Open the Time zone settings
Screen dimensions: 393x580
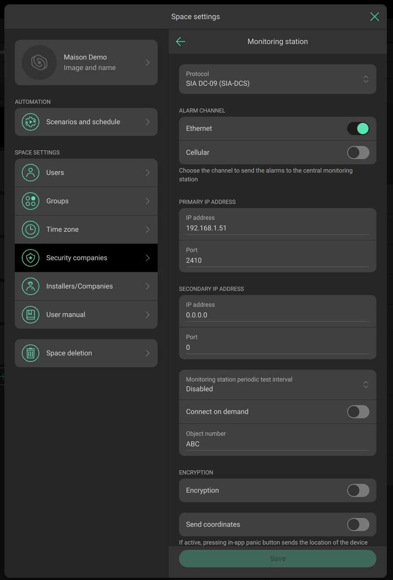86,229
